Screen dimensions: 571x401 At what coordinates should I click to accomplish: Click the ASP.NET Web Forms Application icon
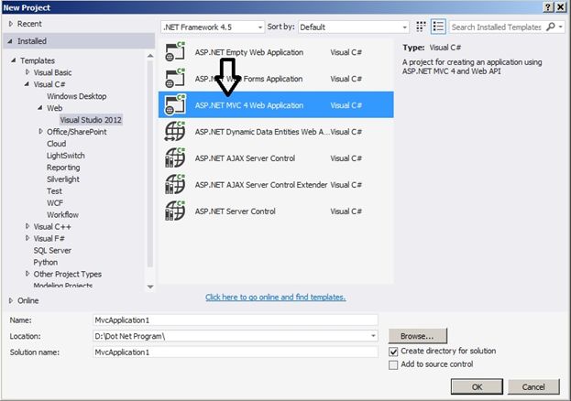[x=175, y=79]
